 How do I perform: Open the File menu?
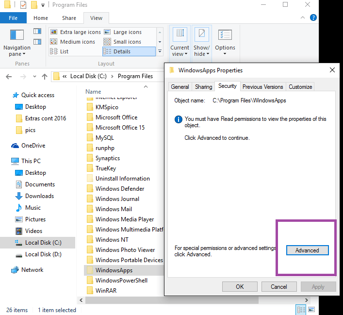tap(13, 18)
